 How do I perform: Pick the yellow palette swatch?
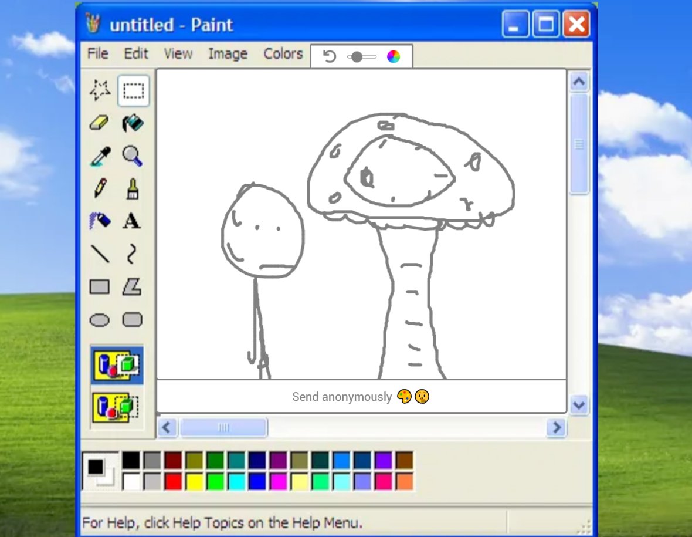coord(194,481)
